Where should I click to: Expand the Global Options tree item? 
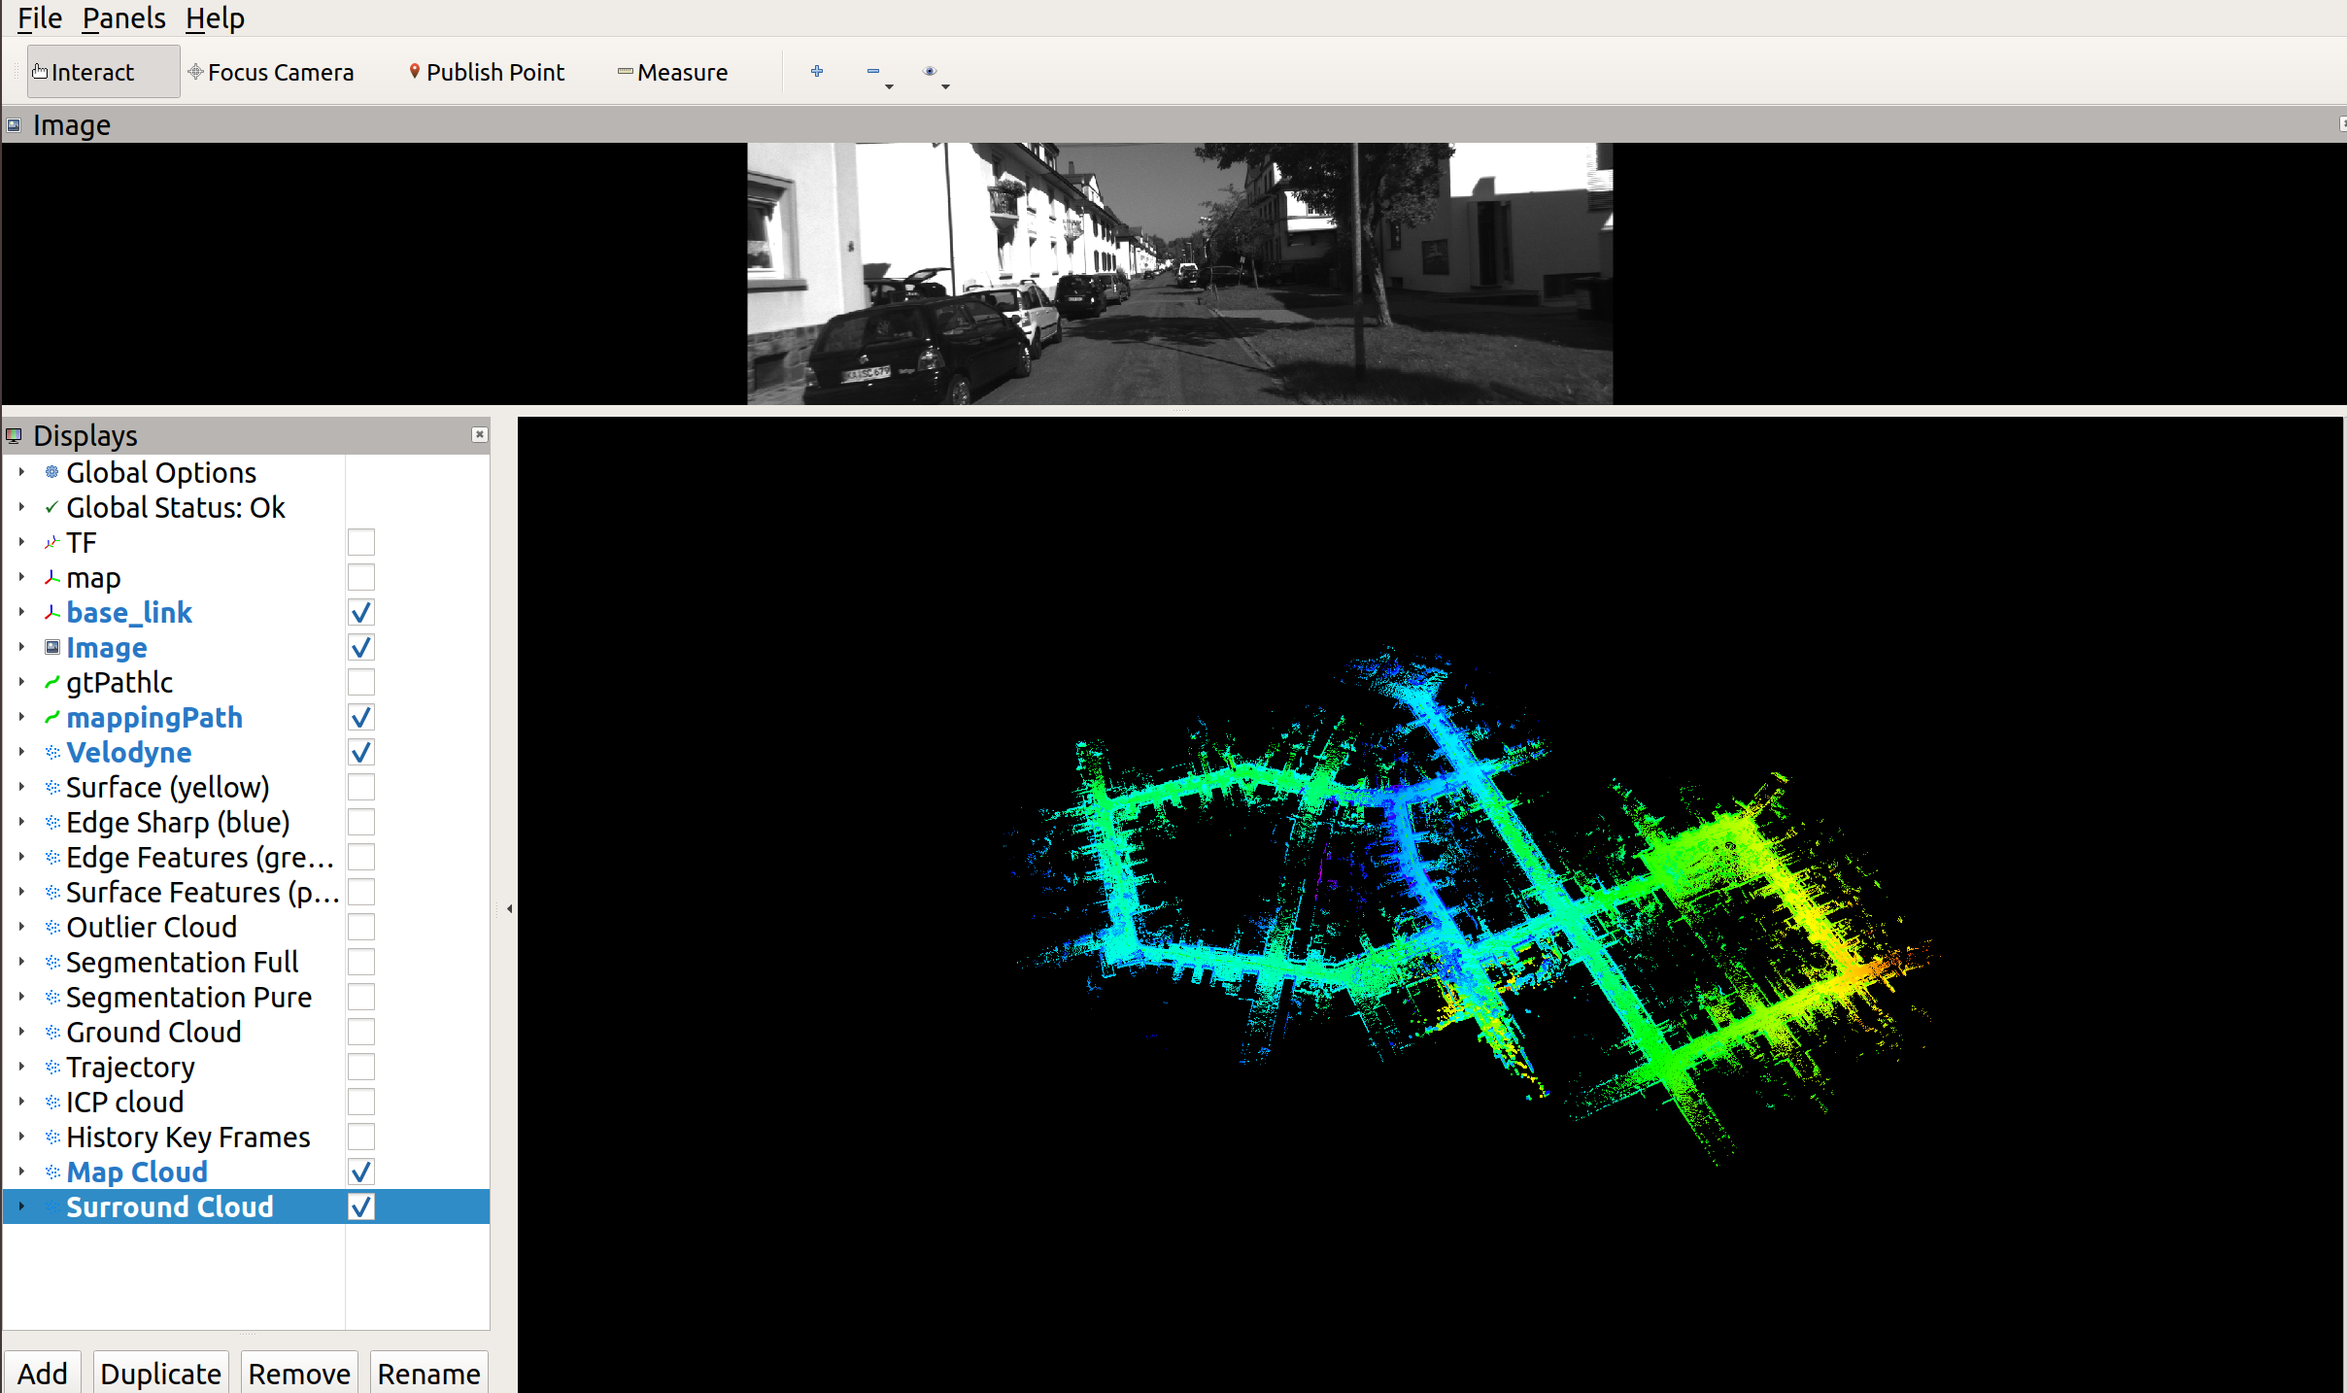(x=18, y=473)
